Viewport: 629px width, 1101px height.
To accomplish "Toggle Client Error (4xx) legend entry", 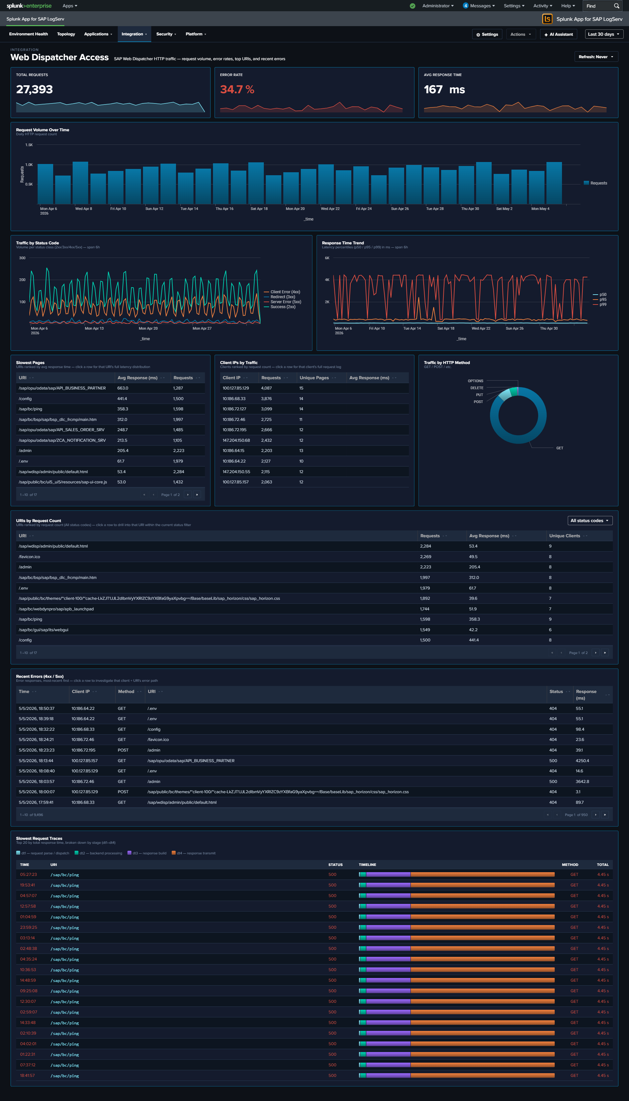I will click(x=282, y=292).
